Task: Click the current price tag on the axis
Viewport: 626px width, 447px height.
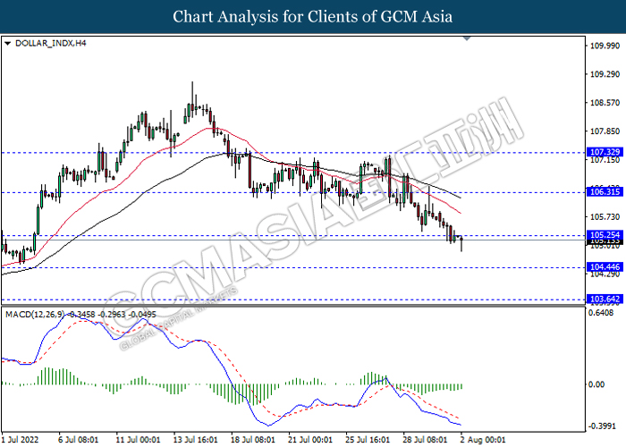Action: coord(605,241)
